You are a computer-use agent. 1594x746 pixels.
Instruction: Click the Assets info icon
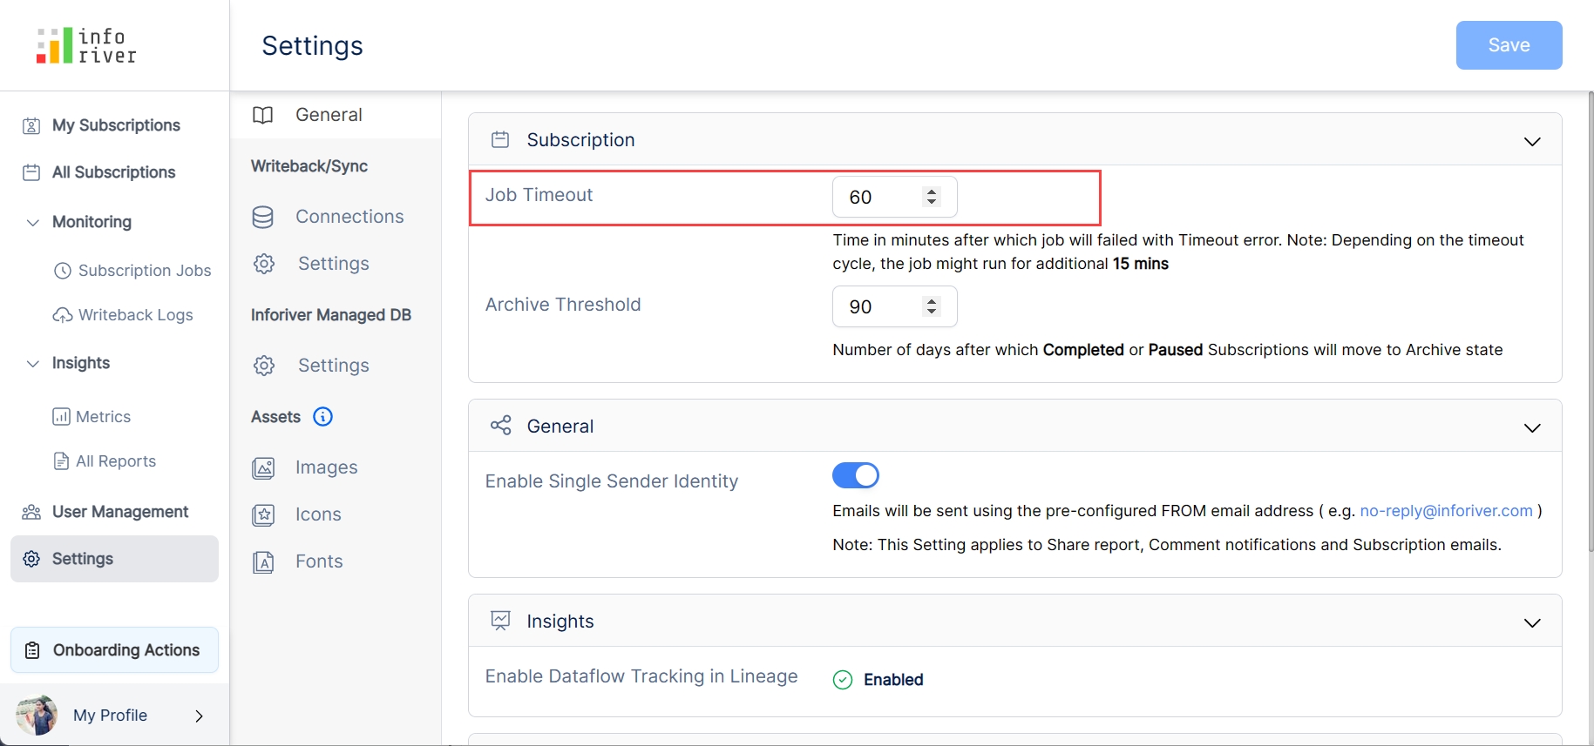tap(322, 417)
